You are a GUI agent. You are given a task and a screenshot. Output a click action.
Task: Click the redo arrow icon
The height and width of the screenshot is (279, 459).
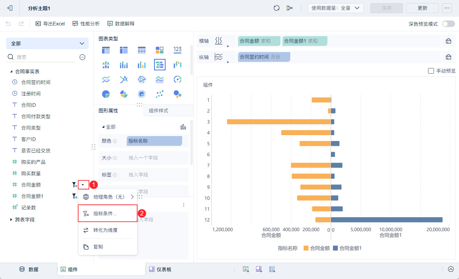pyautogui.click(x=21, y=23)
